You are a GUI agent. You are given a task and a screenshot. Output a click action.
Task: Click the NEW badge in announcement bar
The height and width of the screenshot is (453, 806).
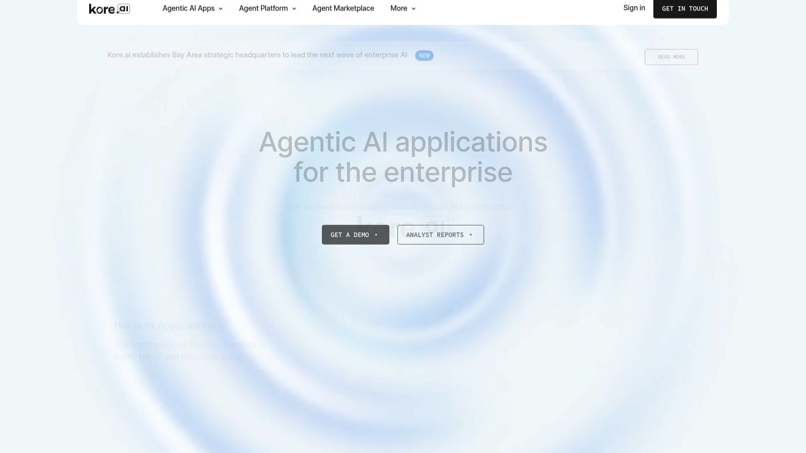click(x=424, y=55)
